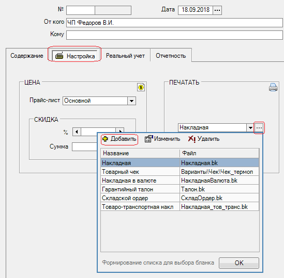Click the Удалить red X icon
Screen dimensions: 284x278
pos(191,139)
